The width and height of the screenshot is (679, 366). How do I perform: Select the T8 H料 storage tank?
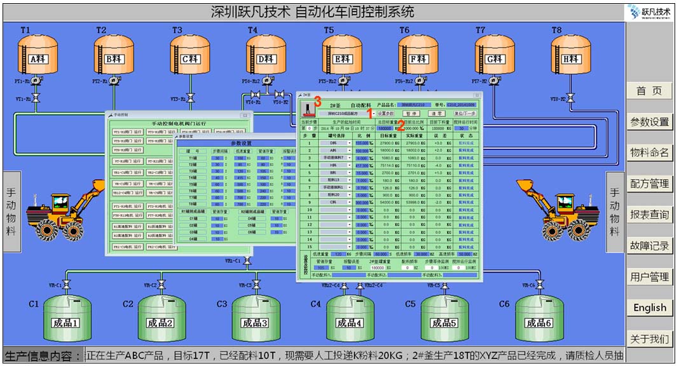[x=570, y=55]
